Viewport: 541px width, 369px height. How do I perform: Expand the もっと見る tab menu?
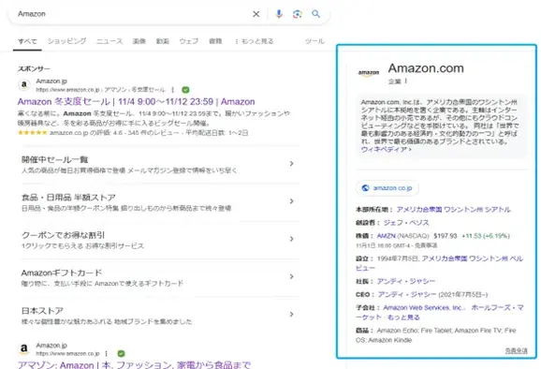(x=255, y=41)
